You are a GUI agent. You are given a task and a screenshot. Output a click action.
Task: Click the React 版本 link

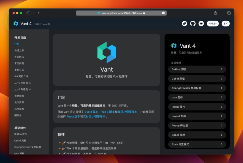(x=73, y=116)
